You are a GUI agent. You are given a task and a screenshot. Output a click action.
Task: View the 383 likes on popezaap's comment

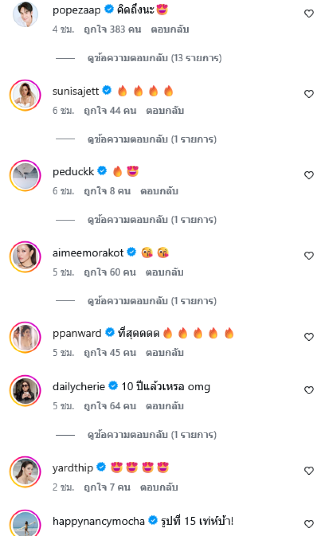(x=112, y=30)
